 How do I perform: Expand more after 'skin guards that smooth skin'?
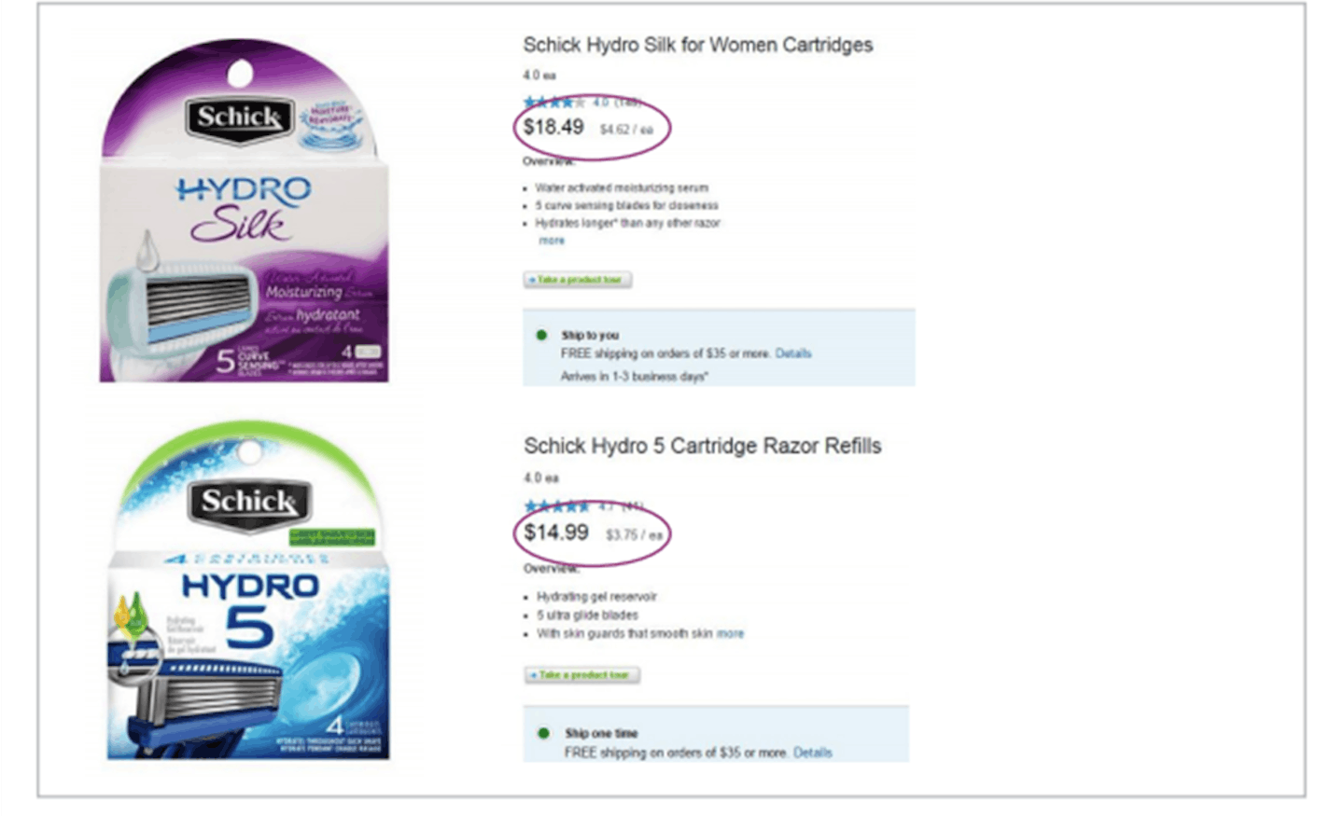(x=731, y=633)
